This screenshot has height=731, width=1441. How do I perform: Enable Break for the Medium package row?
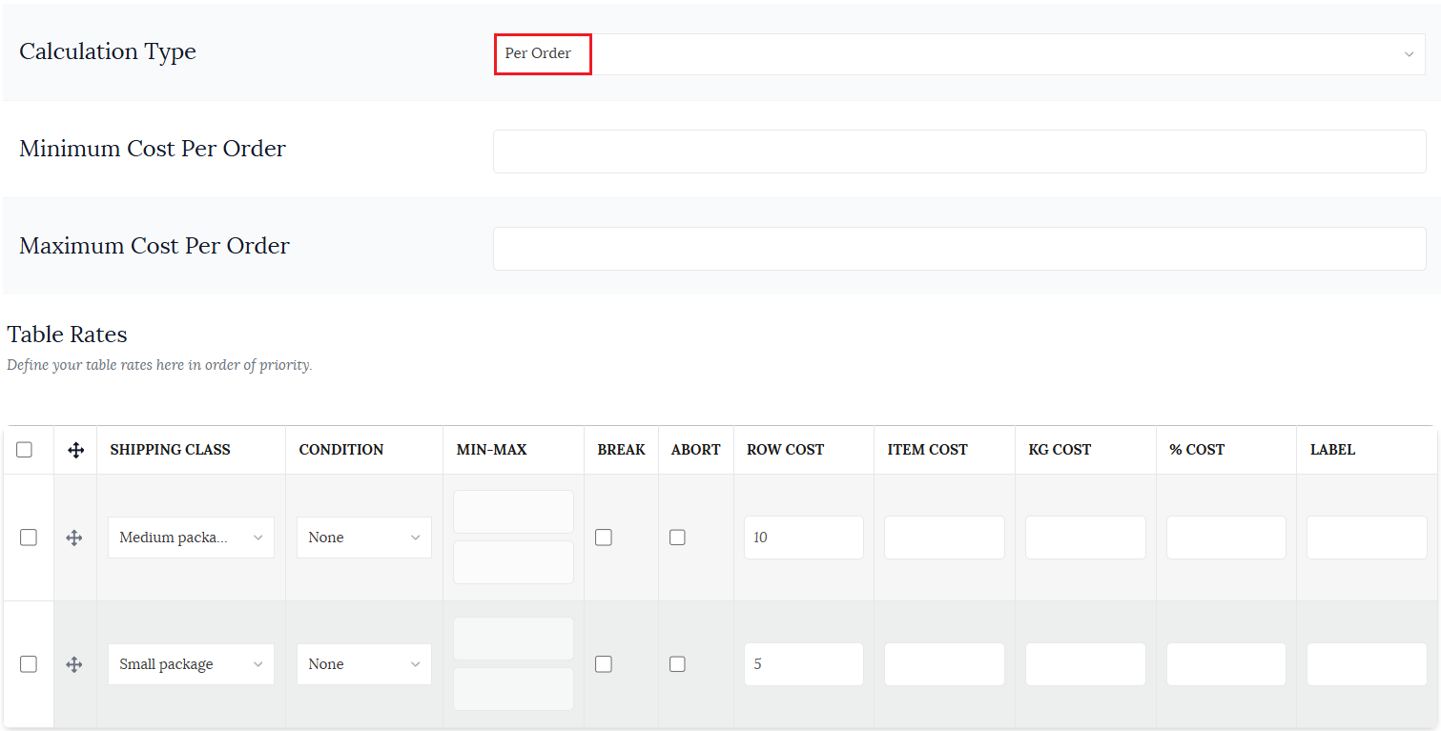604,538
